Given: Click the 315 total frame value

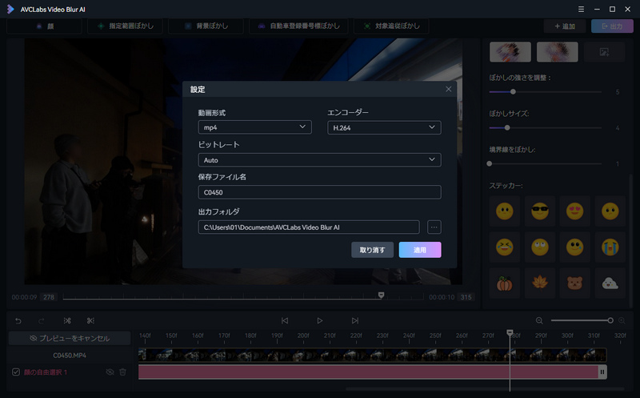Looking at the screenshot, I should 466,297.
